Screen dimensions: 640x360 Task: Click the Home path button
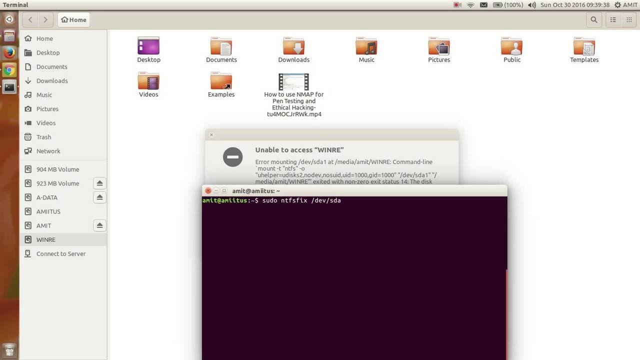[73, 20]
